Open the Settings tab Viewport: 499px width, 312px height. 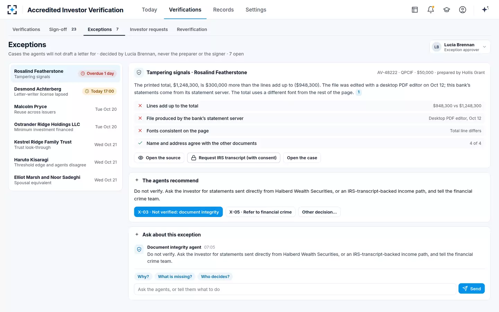(256, 10)
